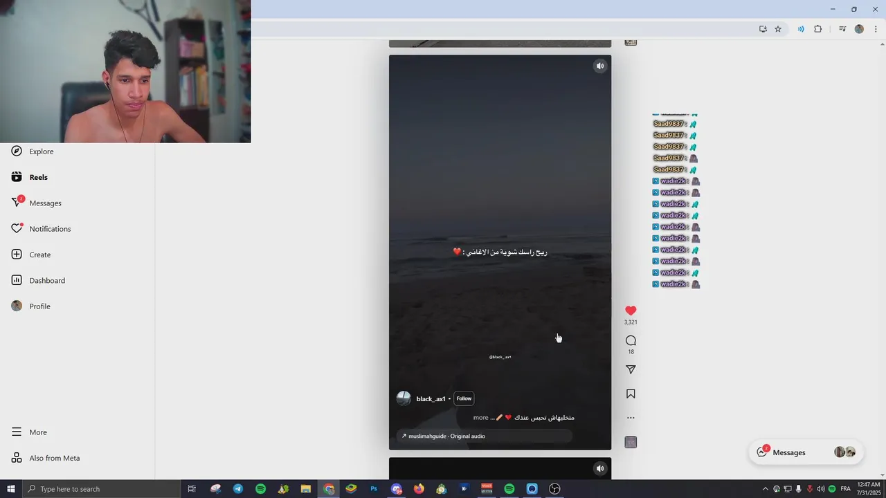This screenshot has height=498, width=886.
Task: Click the taskbar search box
Action: [101, 489]
